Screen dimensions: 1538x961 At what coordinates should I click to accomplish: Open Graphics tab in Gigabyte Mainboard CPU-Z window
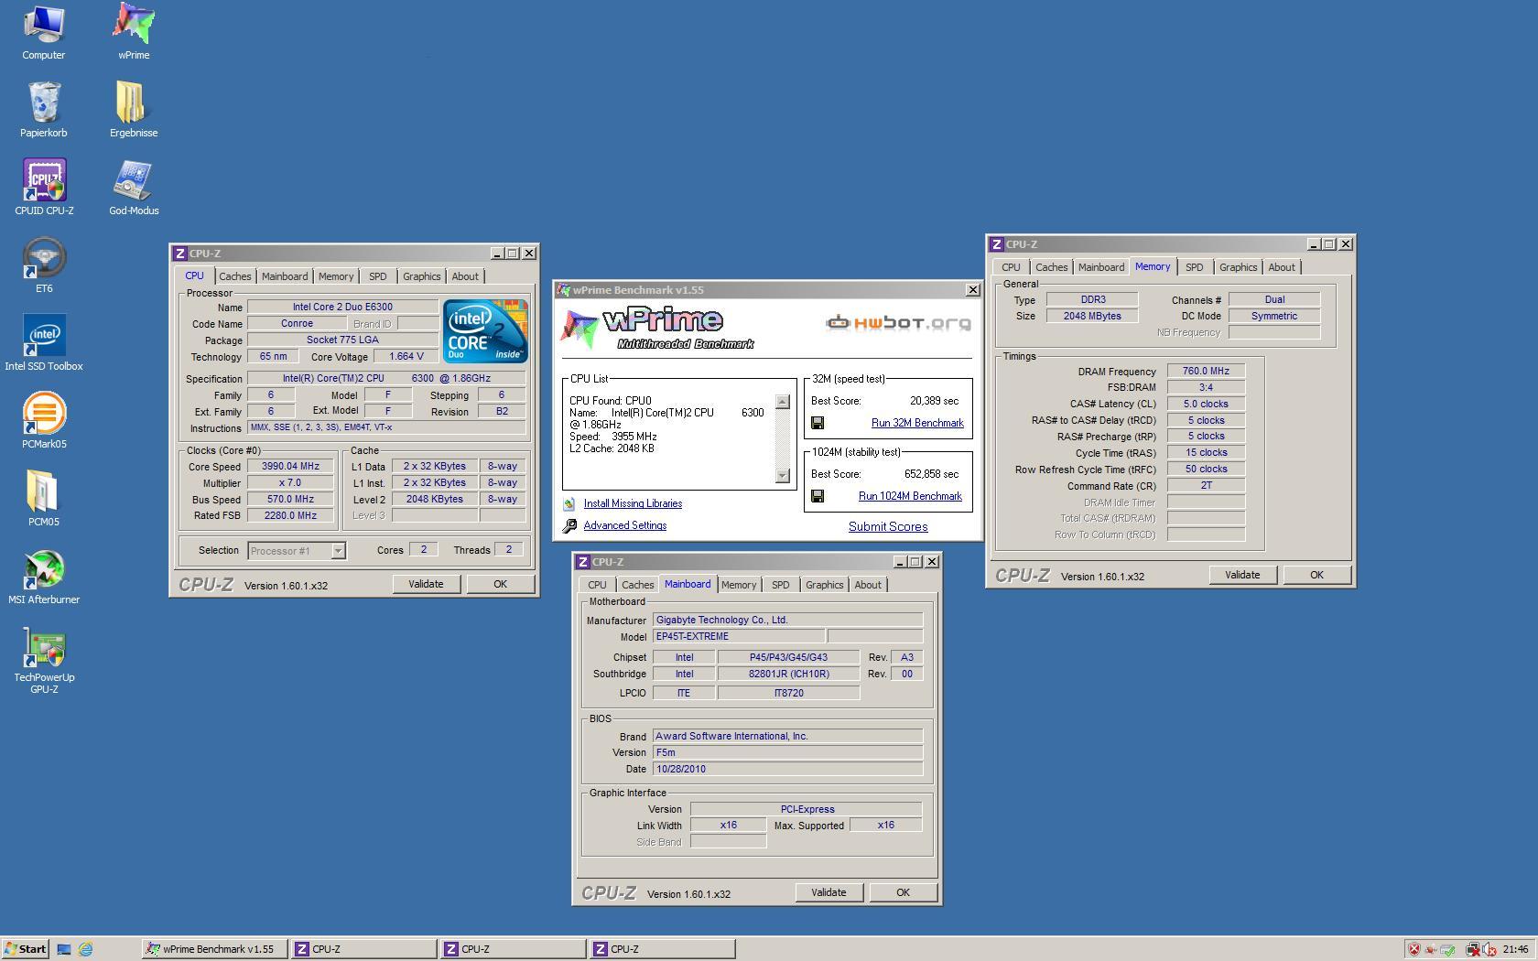click(824, 585)
